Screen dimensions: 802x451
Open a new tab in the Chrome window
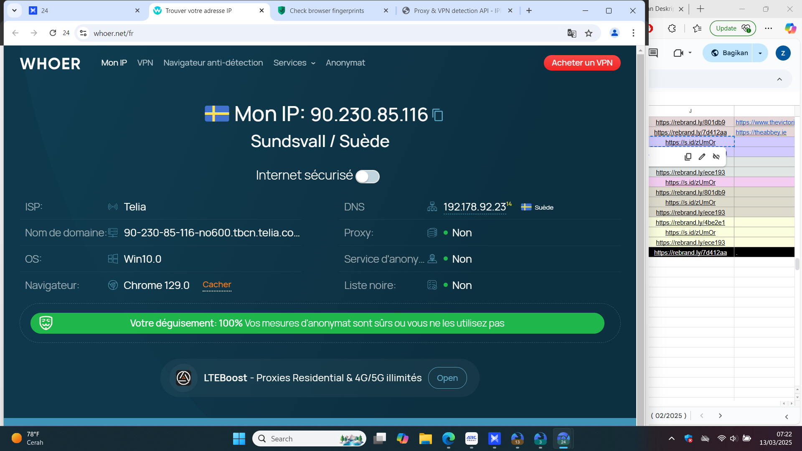529,11
